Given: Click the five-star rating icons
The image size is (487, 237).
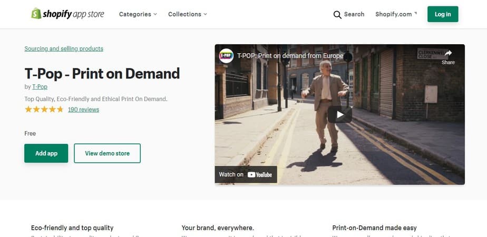Looking at the screenshot, I should click(44, 110).
